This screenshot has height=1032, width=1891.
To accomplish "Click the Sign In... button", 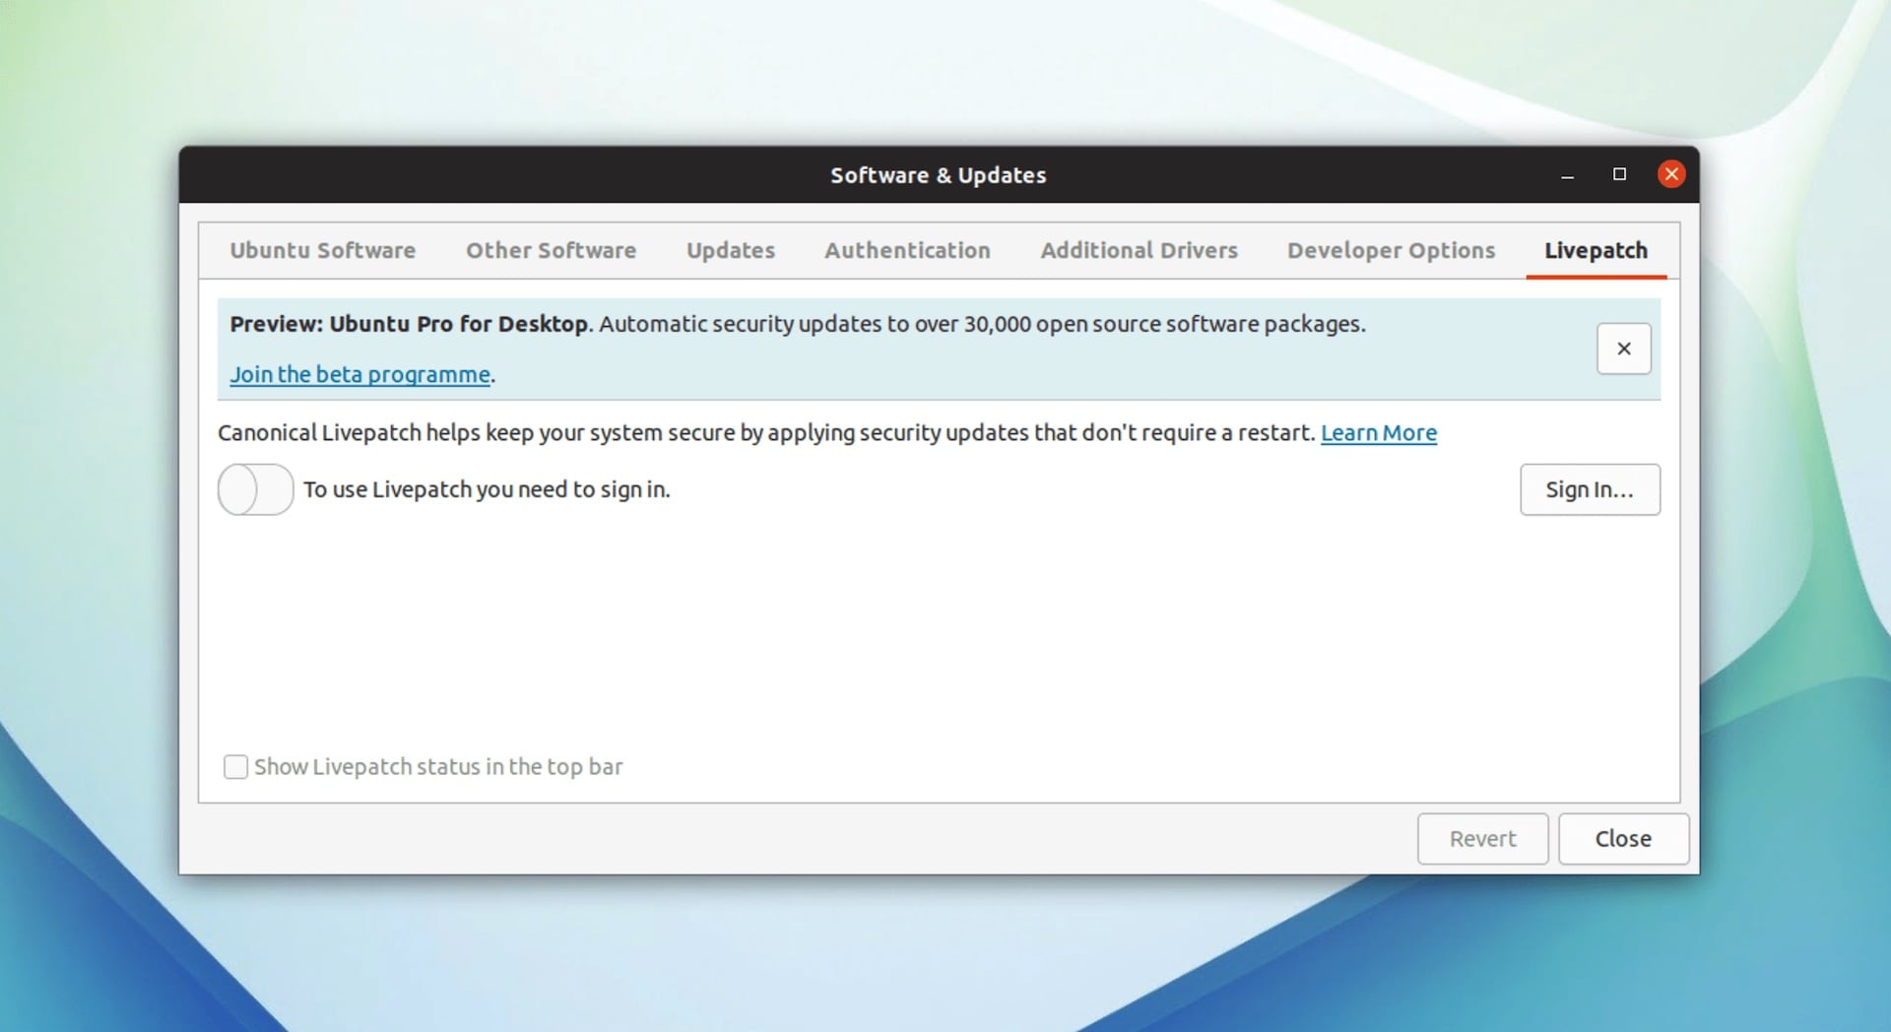I will coord(1590,489).
